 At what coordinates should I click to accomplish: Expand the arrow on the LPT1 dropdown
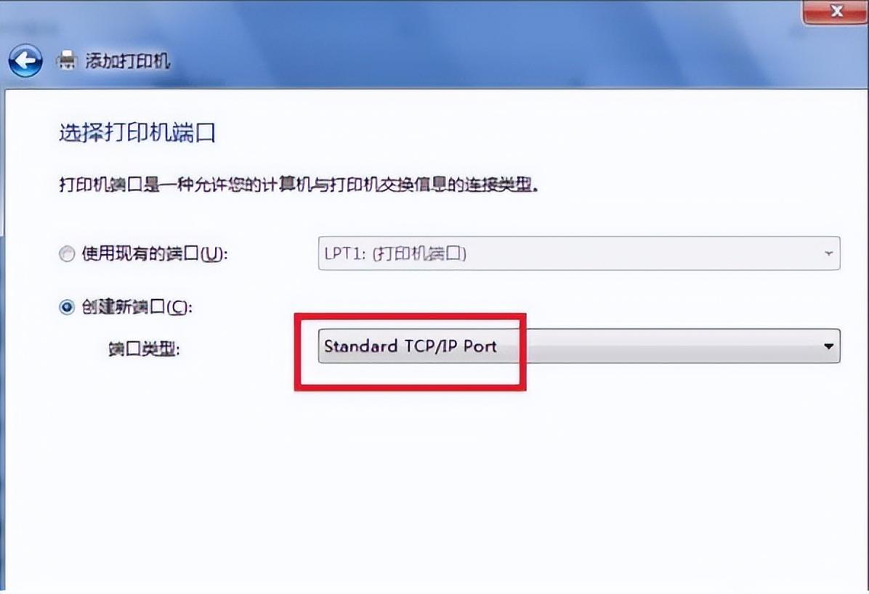828,253
